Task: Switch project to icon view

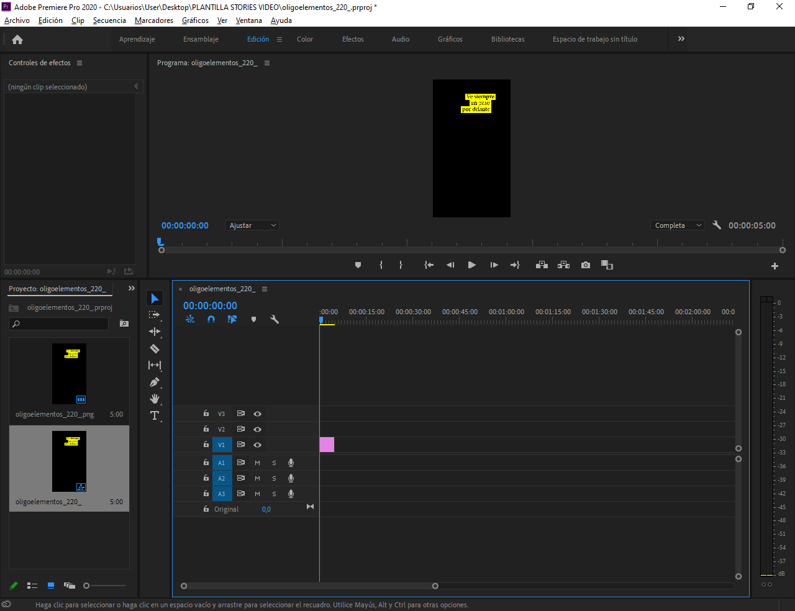Action: [x=51, y=586]
